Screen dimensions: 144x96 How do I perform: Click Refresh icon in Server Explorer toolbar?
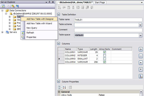(3, 6)
